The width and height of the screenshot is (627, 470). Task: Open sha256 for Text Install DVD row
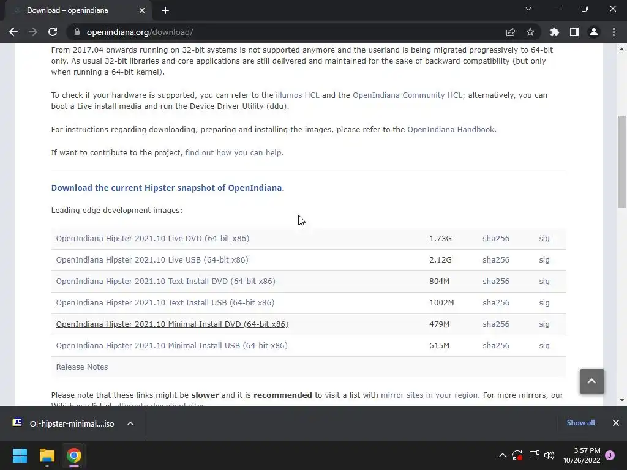coord(496,282)
